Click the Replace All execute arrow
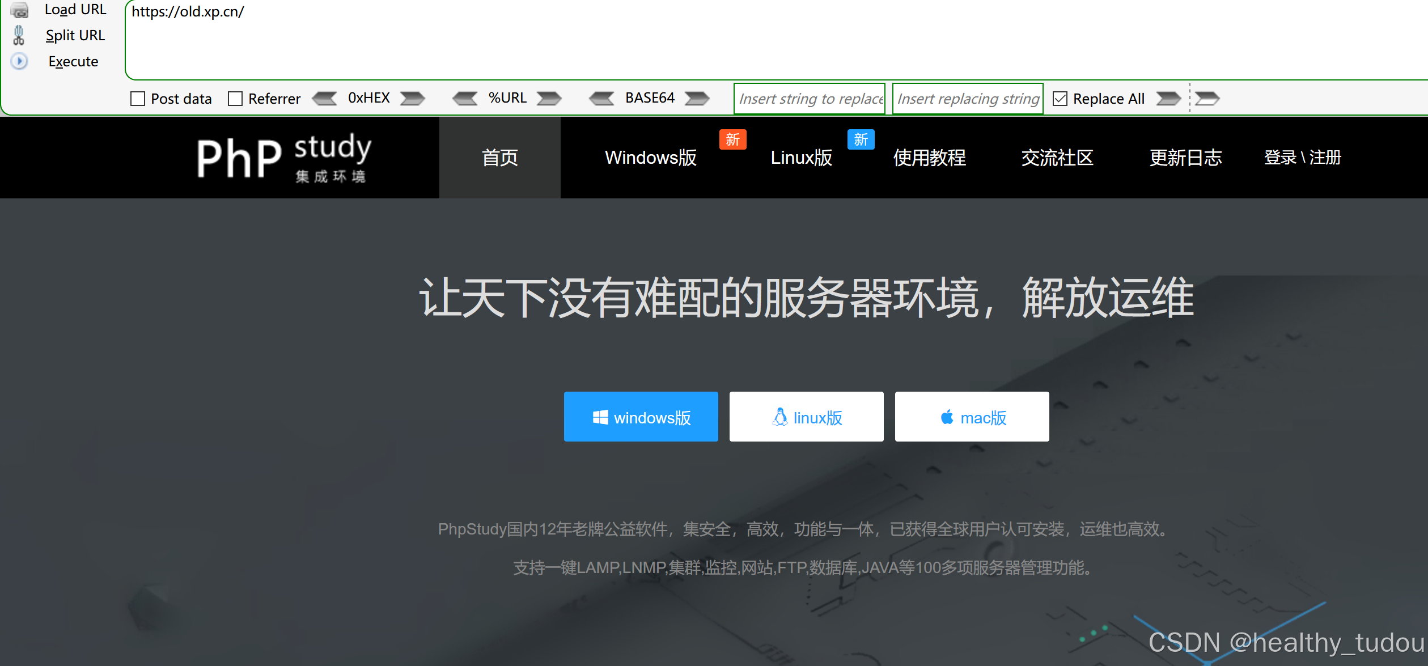 [1168, 98]
